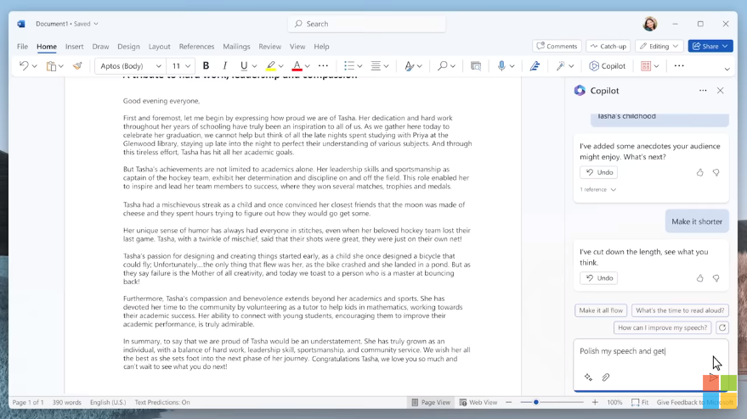Image resolution: width=747 pixels, height=419 pixels.
Task: Open the File menu
Action: (x=22, y=47)
